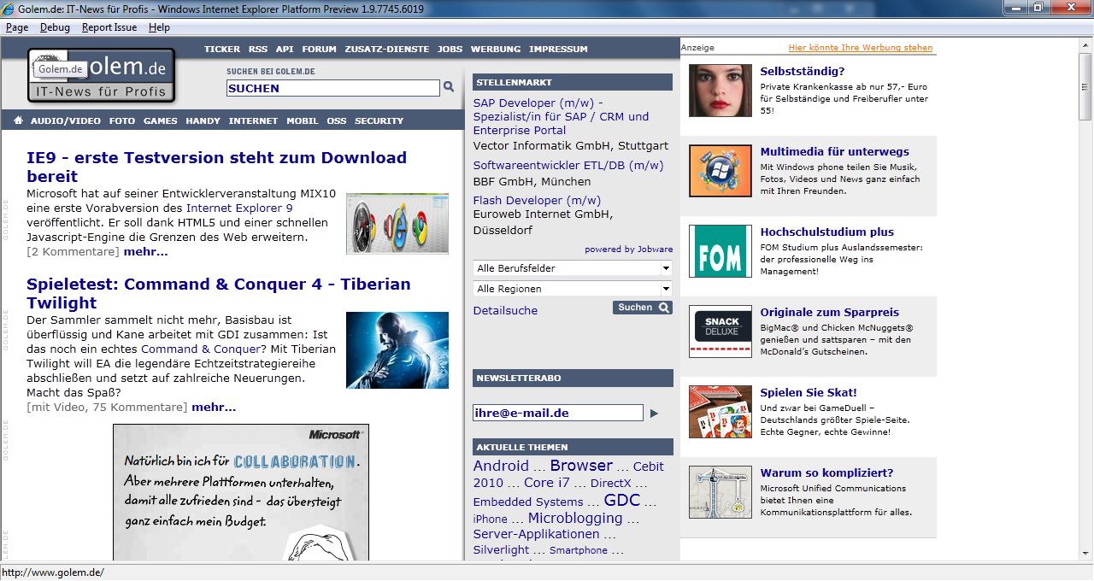Click the Golem.de IT-News logo
This screenshot has height=581, width=1094.
[x=102, y=76]
